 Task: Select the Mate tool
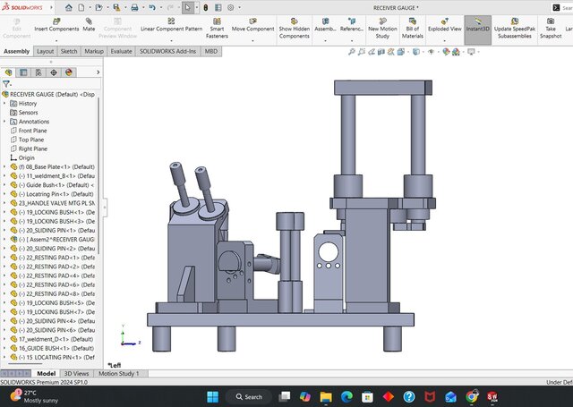pyautogui.click(x=89, y=25)
